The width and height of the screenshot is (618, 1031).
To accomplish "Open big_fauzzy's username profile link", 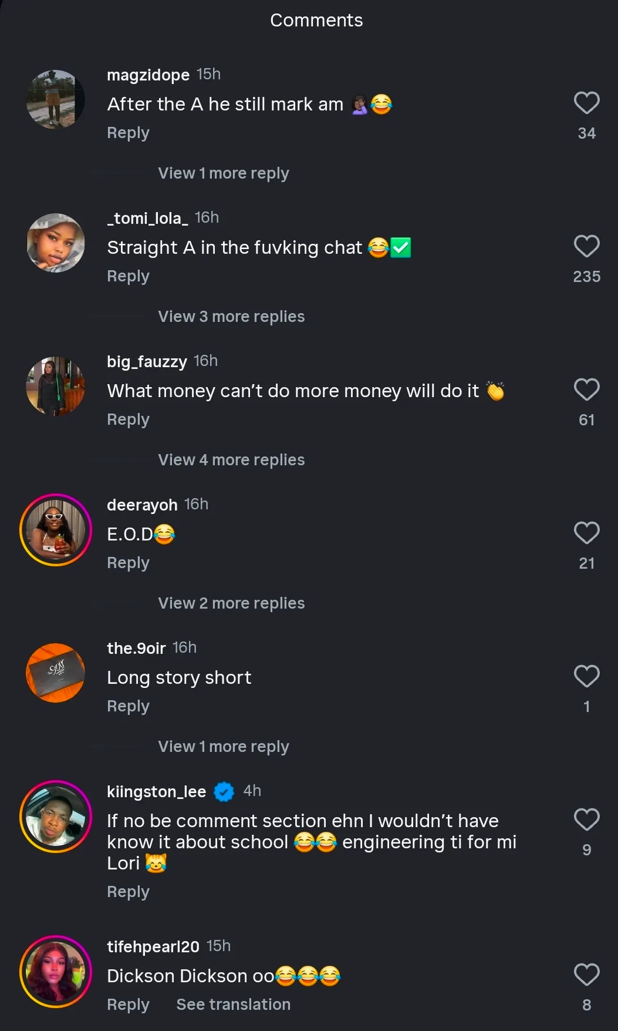I will click(147, 361).
